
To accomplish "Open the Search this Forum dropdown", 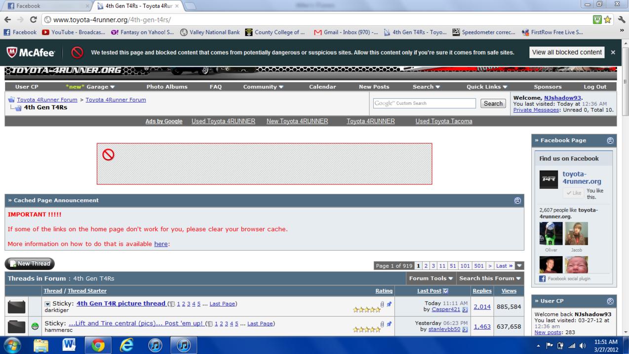I will (x=490, y=278).
